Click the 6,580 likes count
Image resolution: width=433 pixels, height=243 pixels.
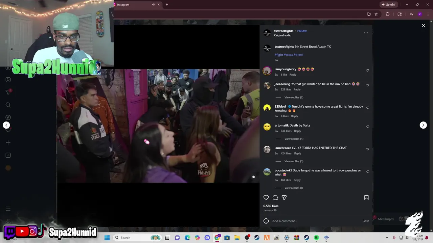[x=271, y=206]
